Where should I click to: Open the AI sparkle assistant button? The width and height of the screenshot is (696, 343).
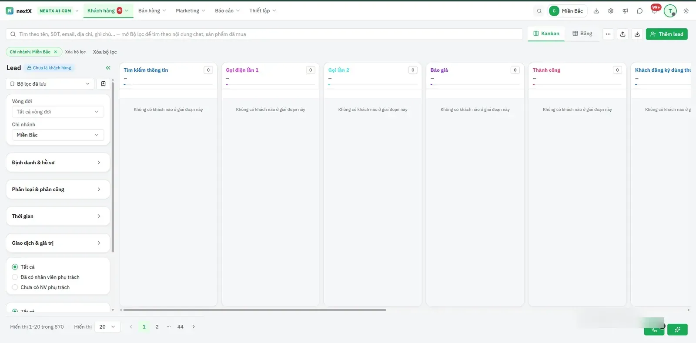[677, 330]
